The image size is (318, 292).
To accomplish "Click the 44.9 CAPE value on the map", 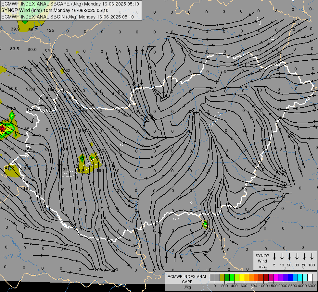I will tap(12, 108).
